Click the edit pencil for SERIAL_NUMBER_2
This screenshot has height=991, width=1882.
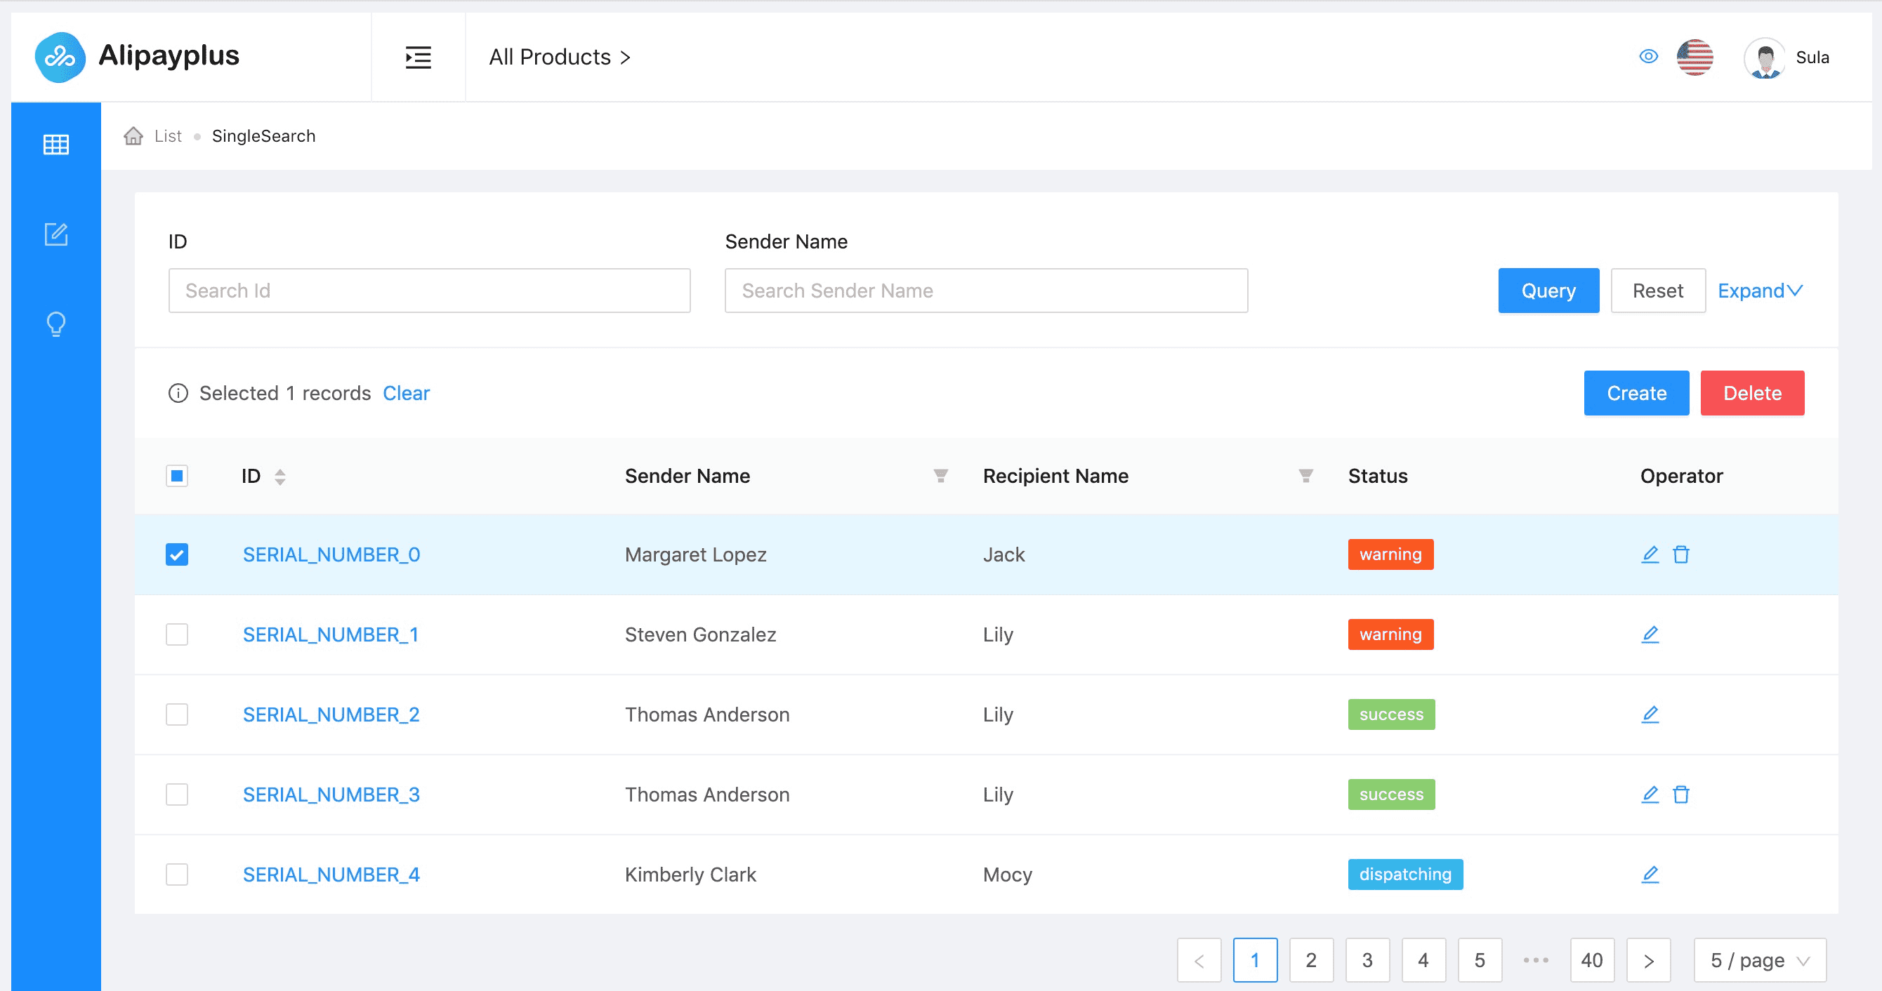pyautogui.click(x=1650, y=714)
